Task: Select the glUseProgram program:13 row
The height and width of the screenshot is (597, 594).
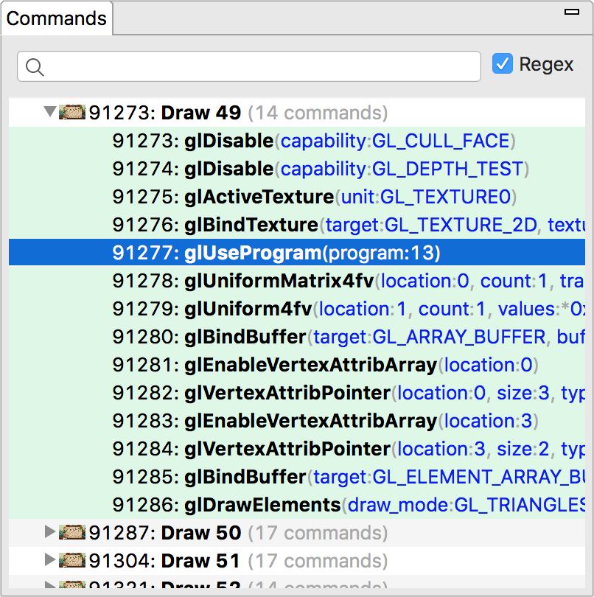Action: point(297,252)
